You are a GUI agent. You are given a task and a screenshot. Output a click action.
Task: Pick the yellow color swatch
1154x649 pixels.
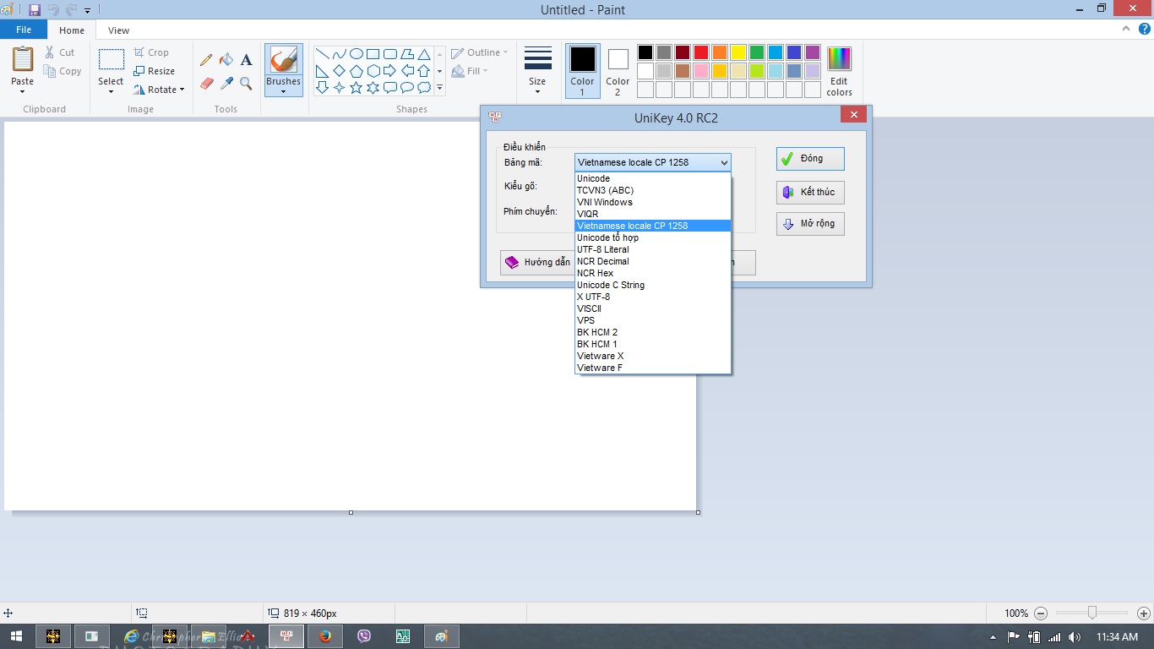pyautogui.click(x=738, y=52)
